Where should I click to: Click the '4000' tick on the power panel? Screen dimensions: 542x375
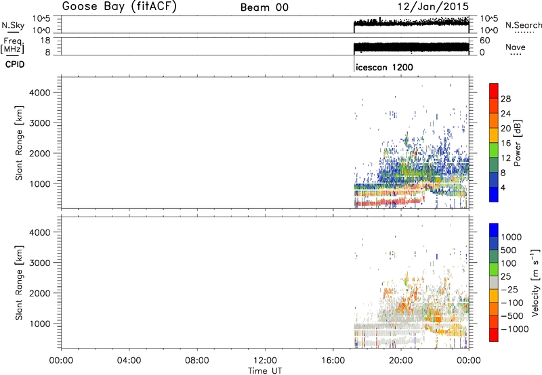(40, 93)
